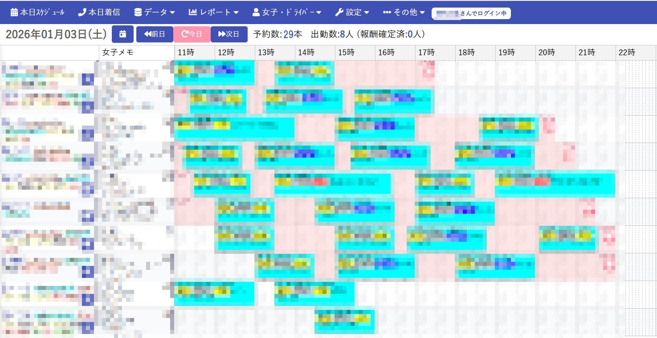657x338 pixels.
Task: Click the database icon beside データ
Action: [138, 12]
